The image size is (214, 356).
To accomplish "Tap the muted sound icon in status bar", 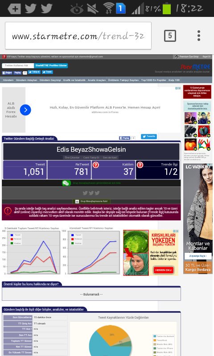I will coord(93,9).
